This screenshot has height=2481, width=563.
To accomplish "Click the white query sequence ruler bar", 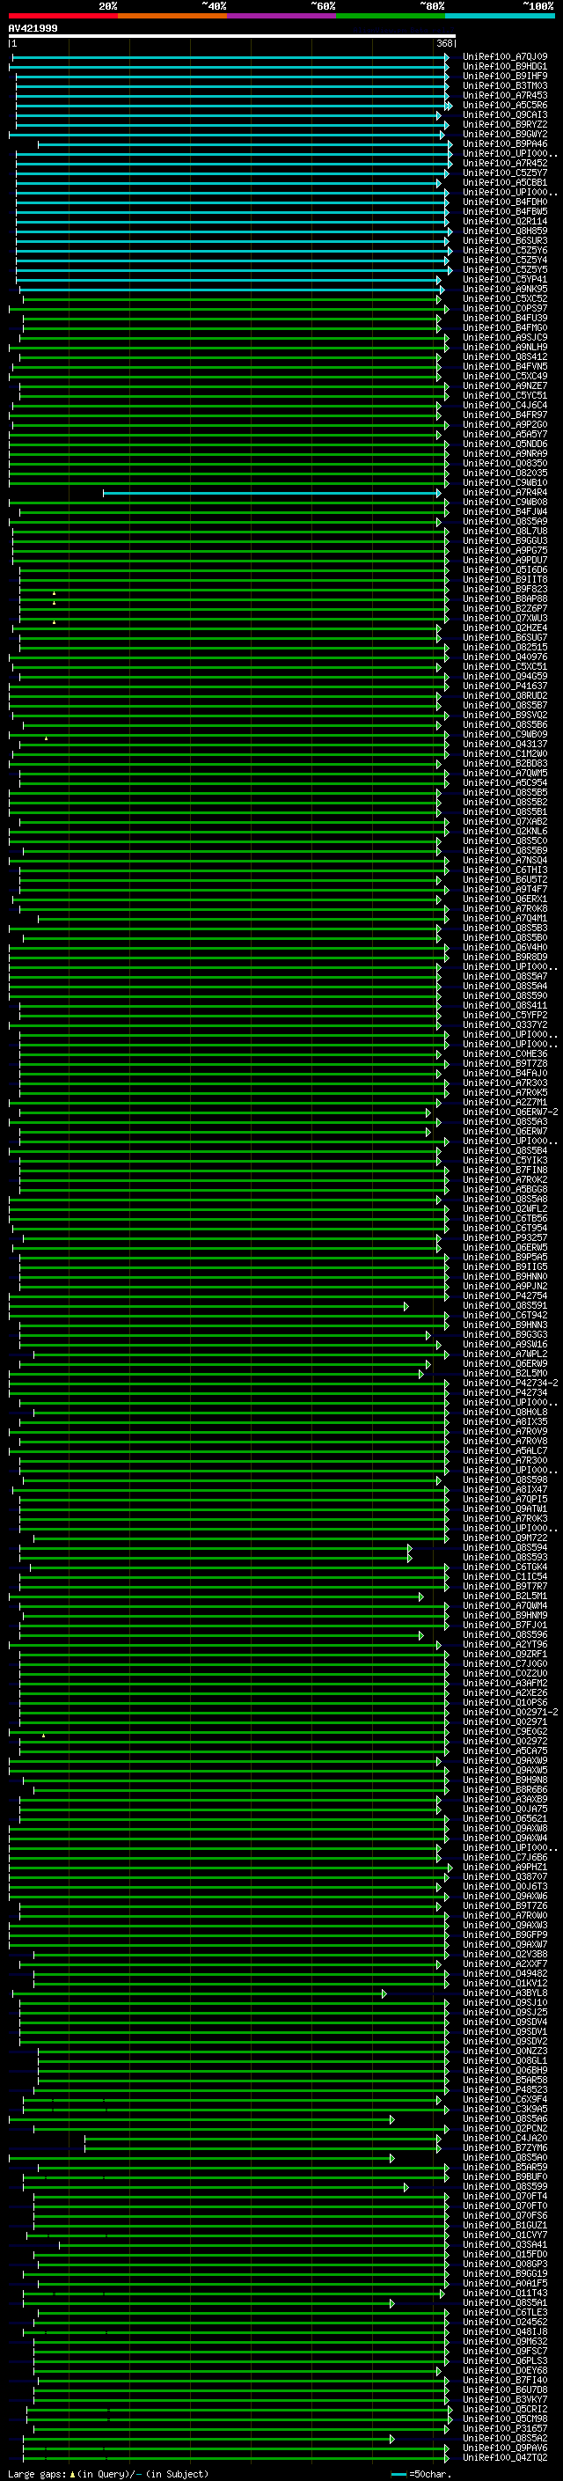I will pos(232,37).
